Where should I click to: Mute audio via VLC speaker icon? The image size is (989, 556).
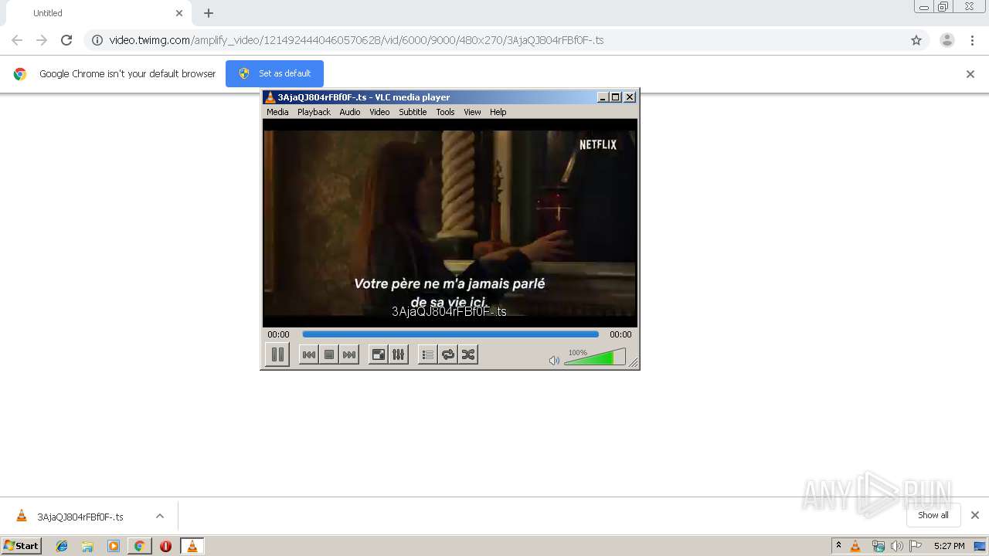pos(554,361)
